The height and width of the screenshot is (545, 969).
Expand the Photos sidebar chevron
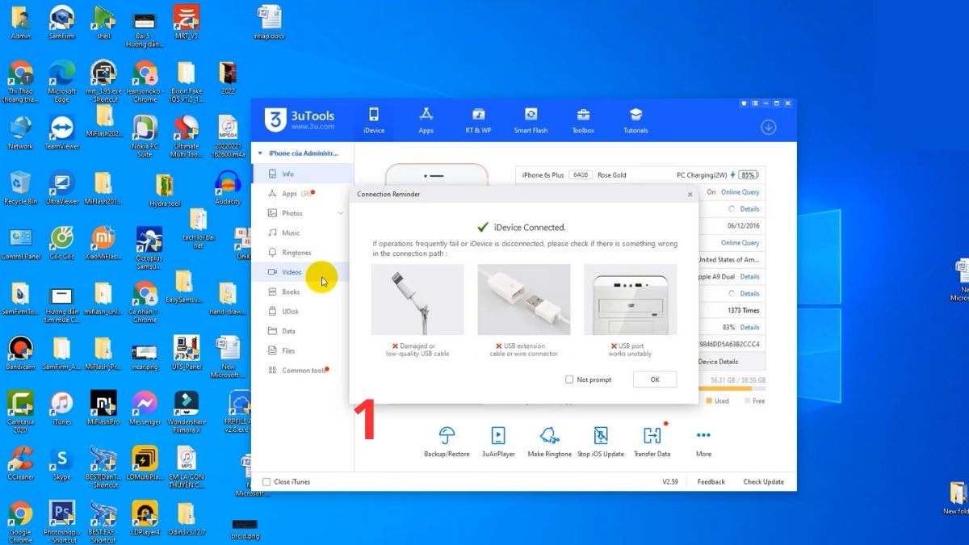click(x=341, y=213)
